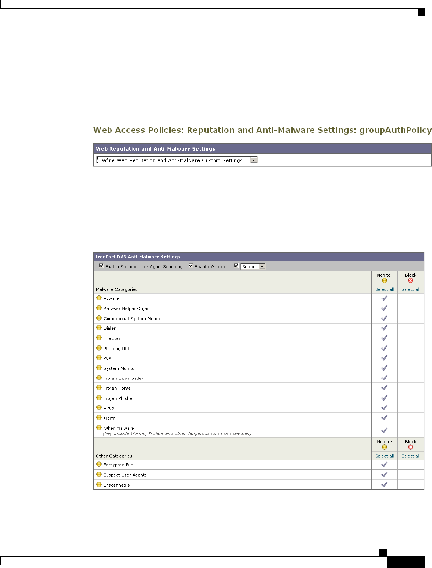Click Monitor checkmark for Trojan Downloader

[x=384, y=378]
